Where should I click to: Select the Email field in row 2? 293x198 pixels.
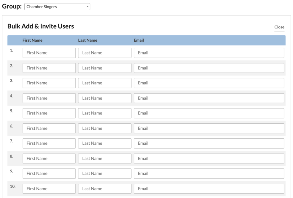tap(209, 68)
